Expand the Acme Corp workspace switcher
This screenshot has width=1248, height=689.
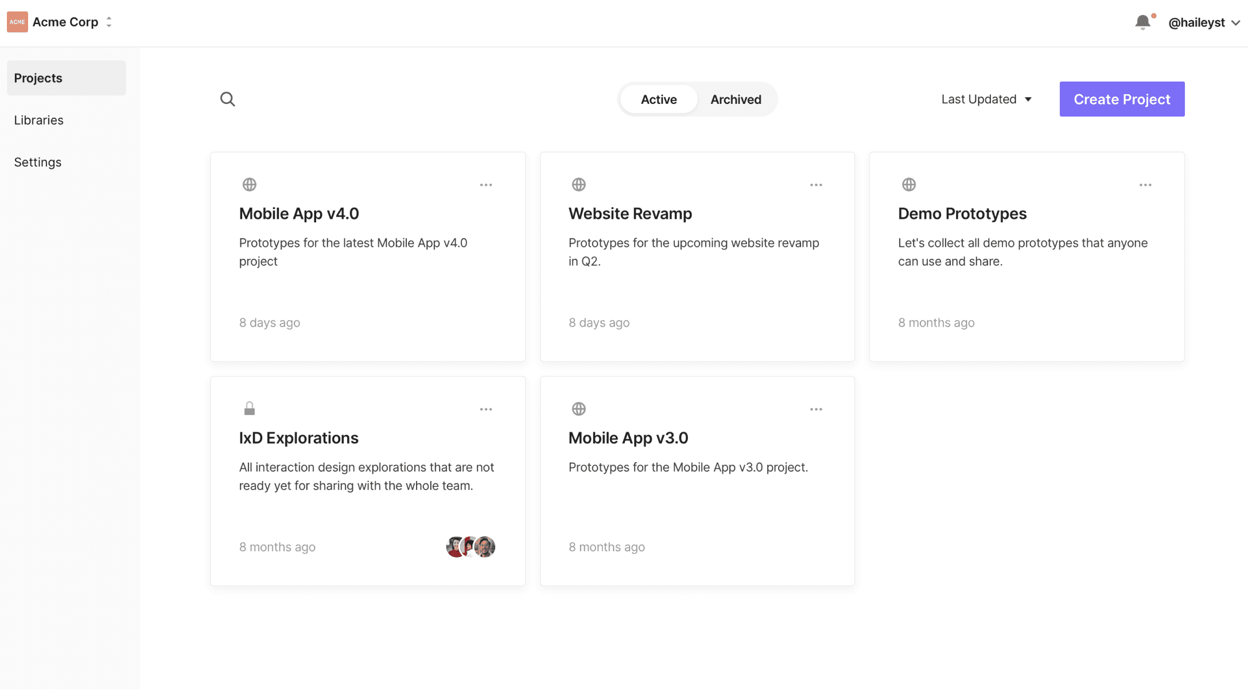(109, 22)
